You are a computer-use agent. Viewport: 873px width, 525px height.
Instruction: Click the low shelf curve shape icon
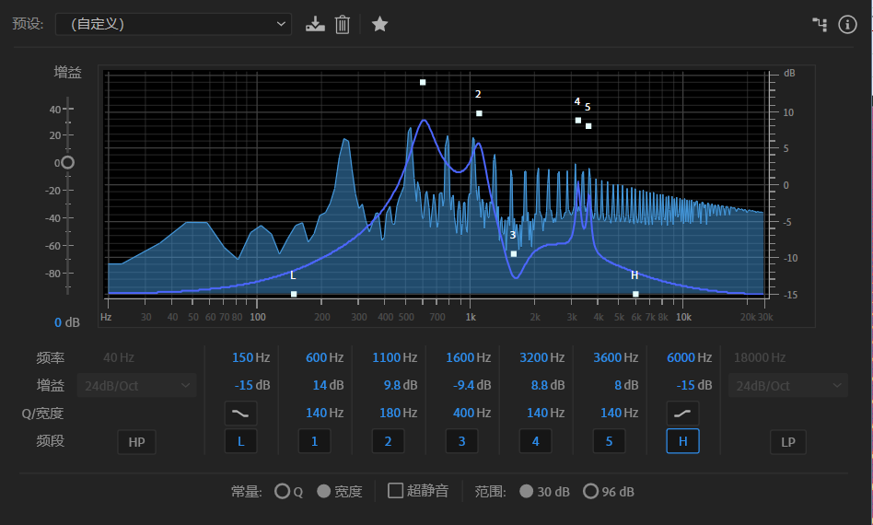(240, 413)
